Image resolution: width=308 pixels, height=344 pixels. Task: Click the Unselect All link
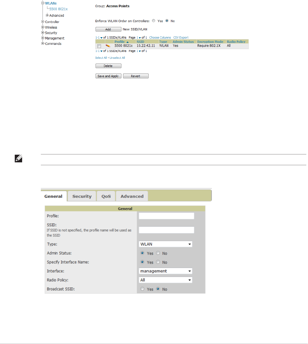coord(117,58)
